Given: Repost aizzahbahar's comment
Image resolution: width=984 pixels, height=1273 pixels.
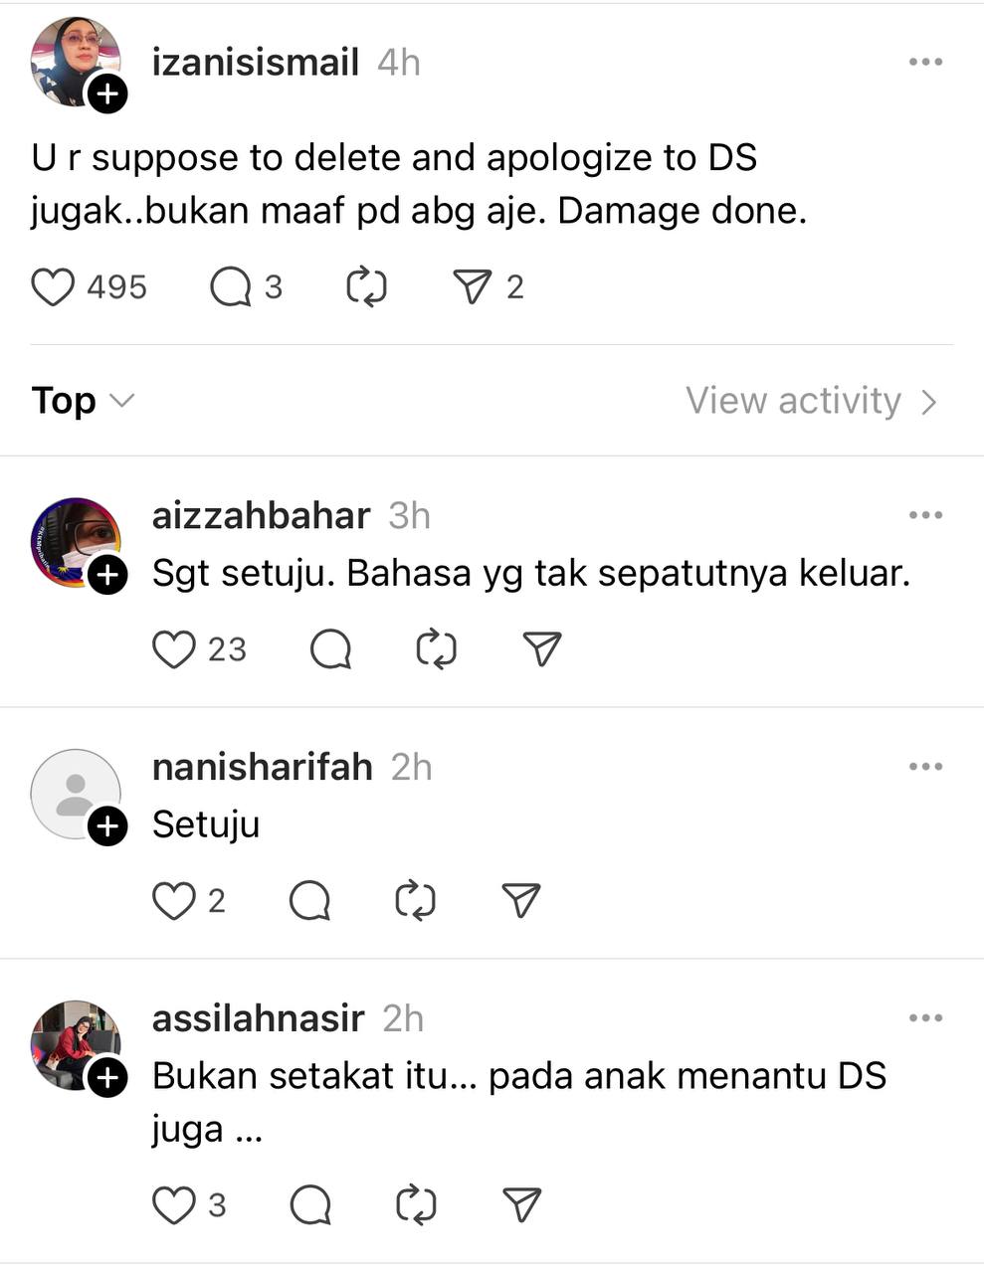Looking at the screenshot, I should point(436,649).
